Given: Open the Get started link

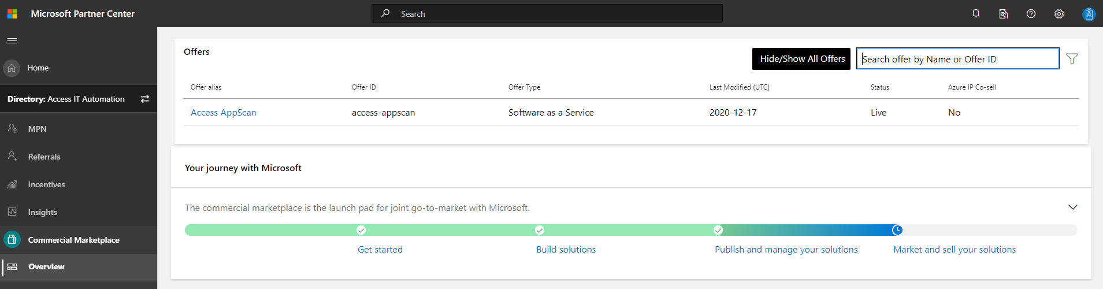Looking at the screenshot, I should 380,250.
